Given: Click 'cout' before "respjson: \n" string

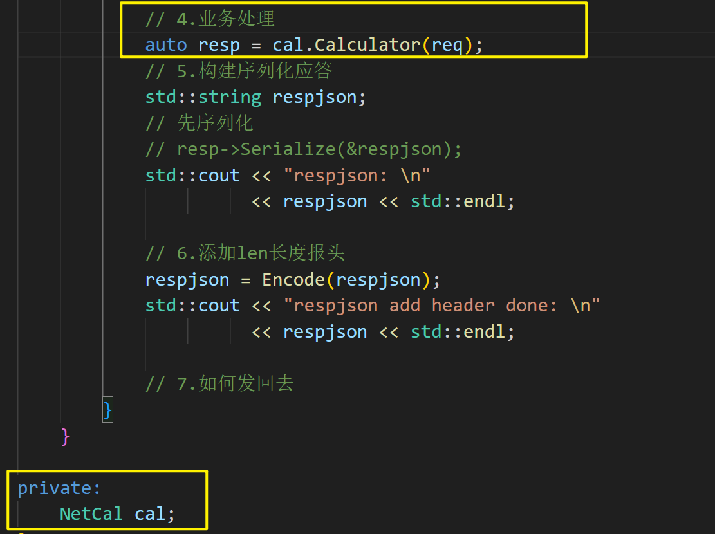Looking at the screenshot, I should coord(218,175).
